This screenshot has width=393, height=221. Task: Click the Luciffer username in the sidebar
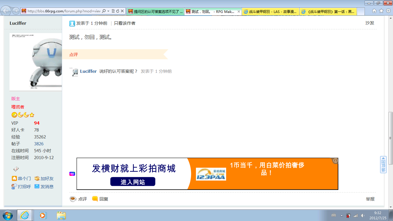[x=18, y=23]
